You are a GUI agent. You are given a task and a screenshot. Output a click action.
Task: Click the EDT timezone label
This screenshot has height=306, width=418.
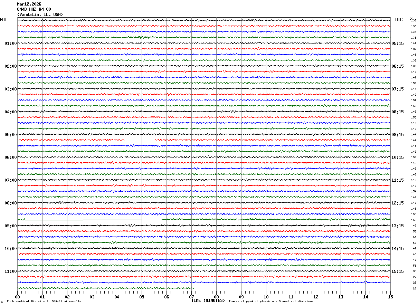click(3, 20)
